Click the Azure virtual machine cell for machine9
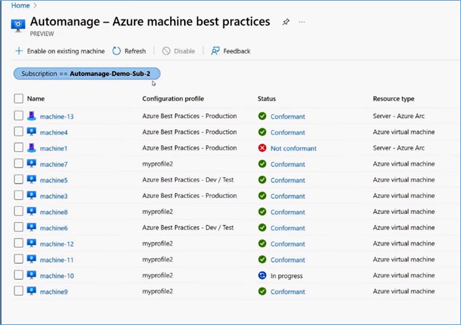Screen dimensions: 461x325 (404, 291)
